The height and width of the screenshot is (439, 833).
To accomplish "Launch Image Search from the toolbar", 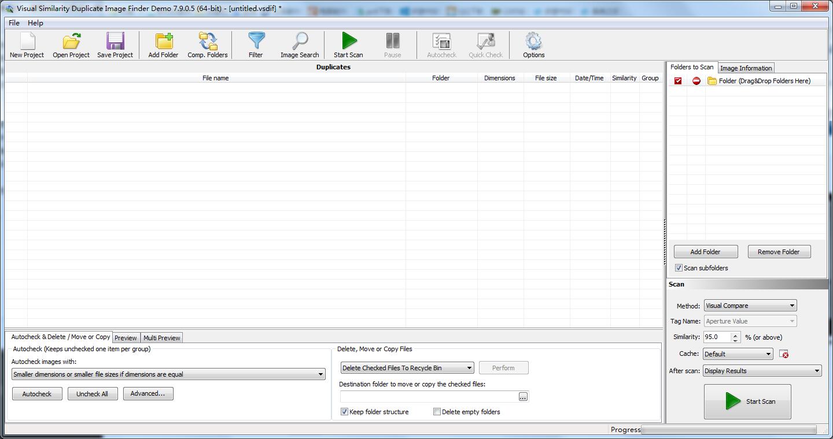I will click(300, 45).
